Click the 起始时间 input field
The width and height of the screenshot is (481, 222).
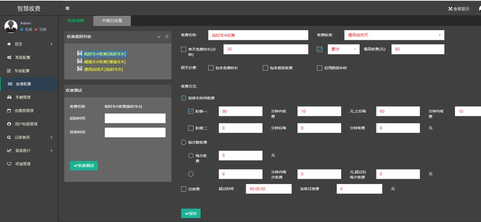pos(135,119)
